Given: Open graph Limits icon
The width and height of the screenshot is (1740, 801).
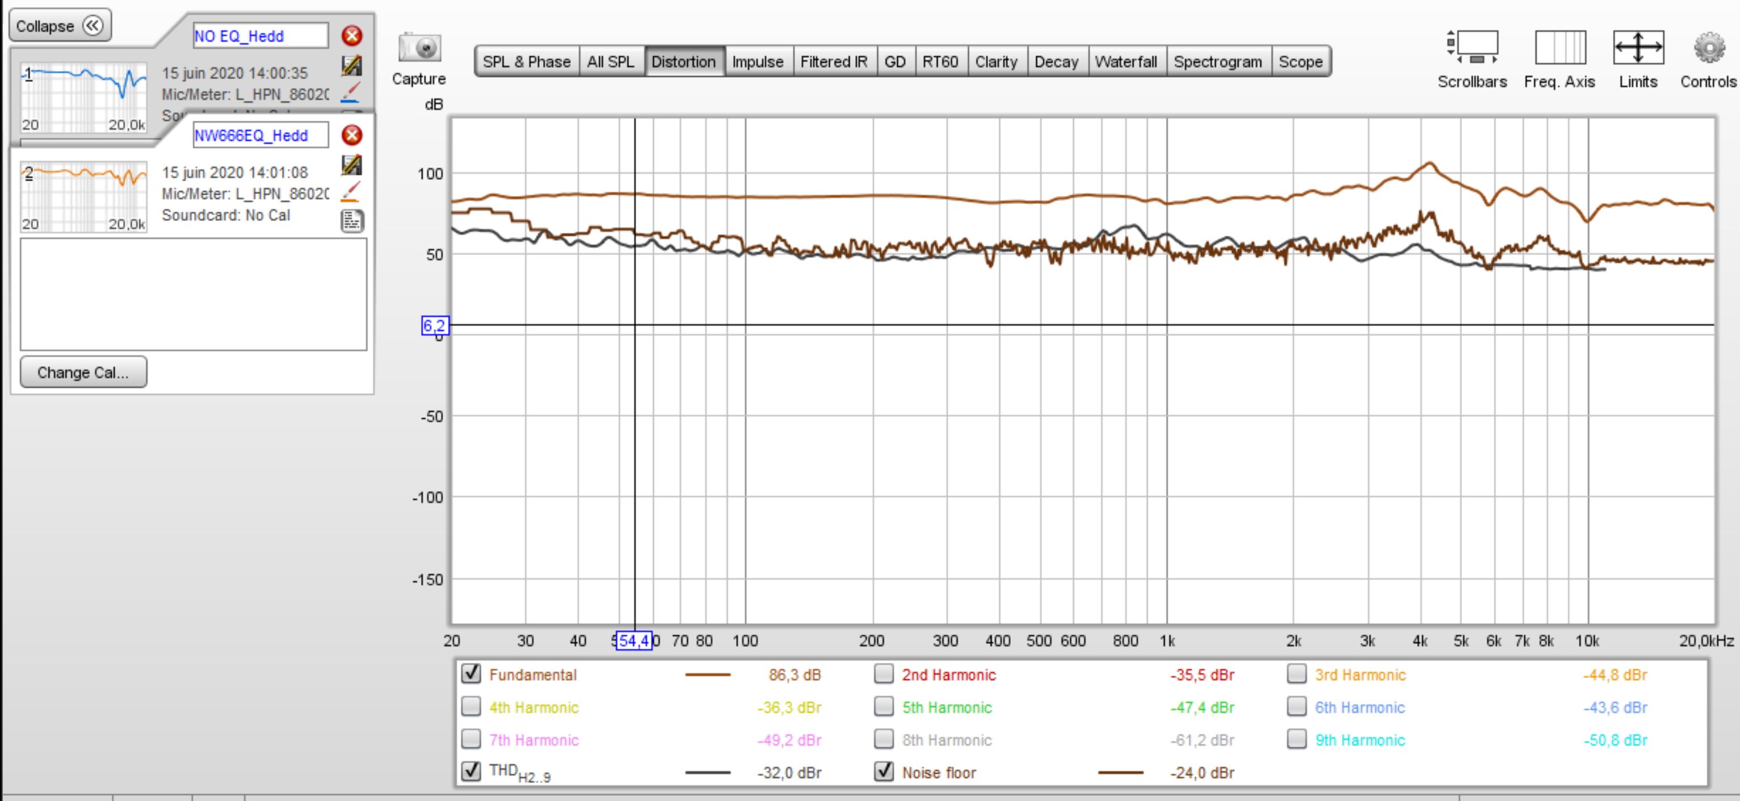Looking at the screenshot, I should click(1638, 47).
